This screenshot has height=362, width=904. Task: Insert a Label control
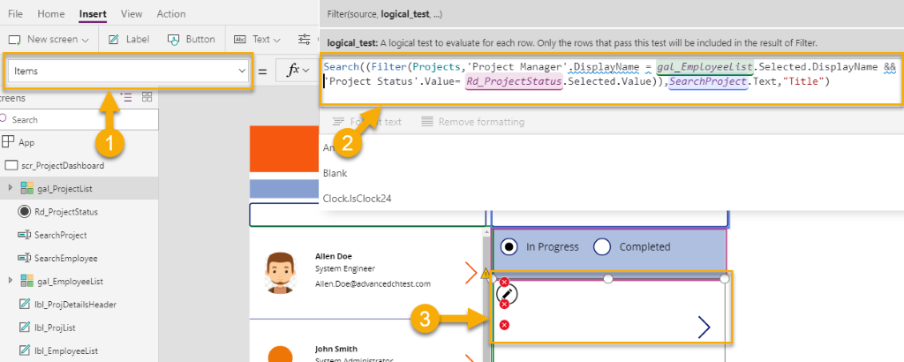pos(129,39)
